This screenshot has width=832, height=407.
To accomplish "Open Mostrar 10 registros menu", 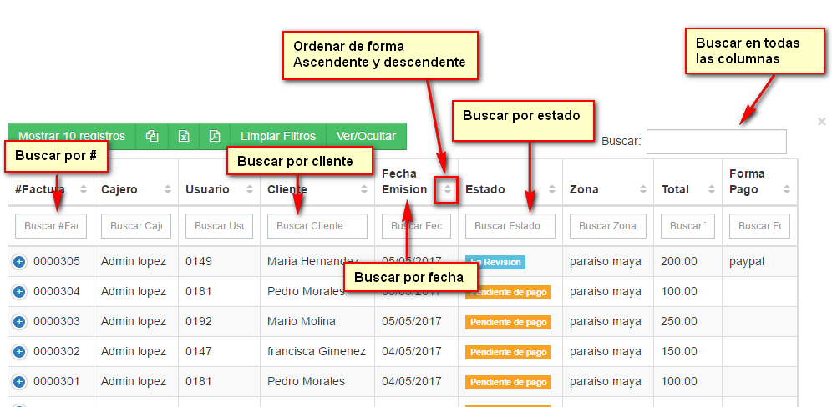I will (72, 137).
